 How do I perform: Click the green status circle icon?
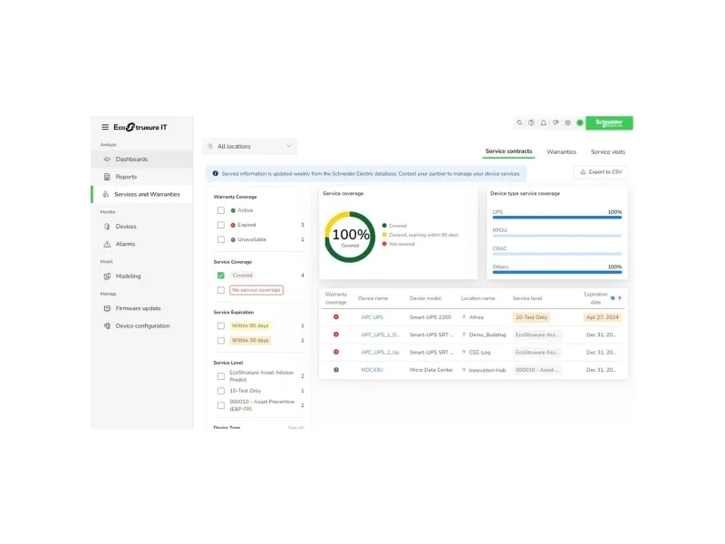(x=579, y=122)
